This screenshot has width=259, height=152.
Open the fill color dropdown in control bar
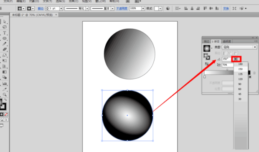(x=24, y=9)
